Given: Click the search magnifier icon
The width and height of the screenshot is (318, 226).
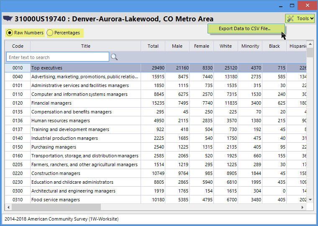Looking at the screenshot, I should [x=114, y=57].
